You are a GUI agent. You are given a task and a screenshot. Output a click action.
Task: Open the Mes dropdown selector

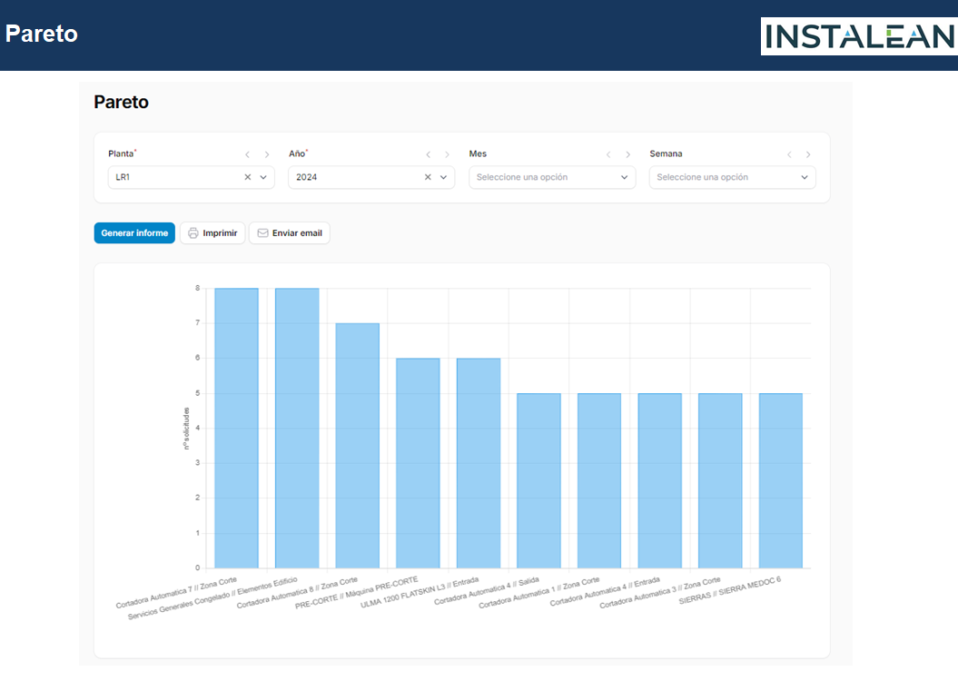click(552, 178)
